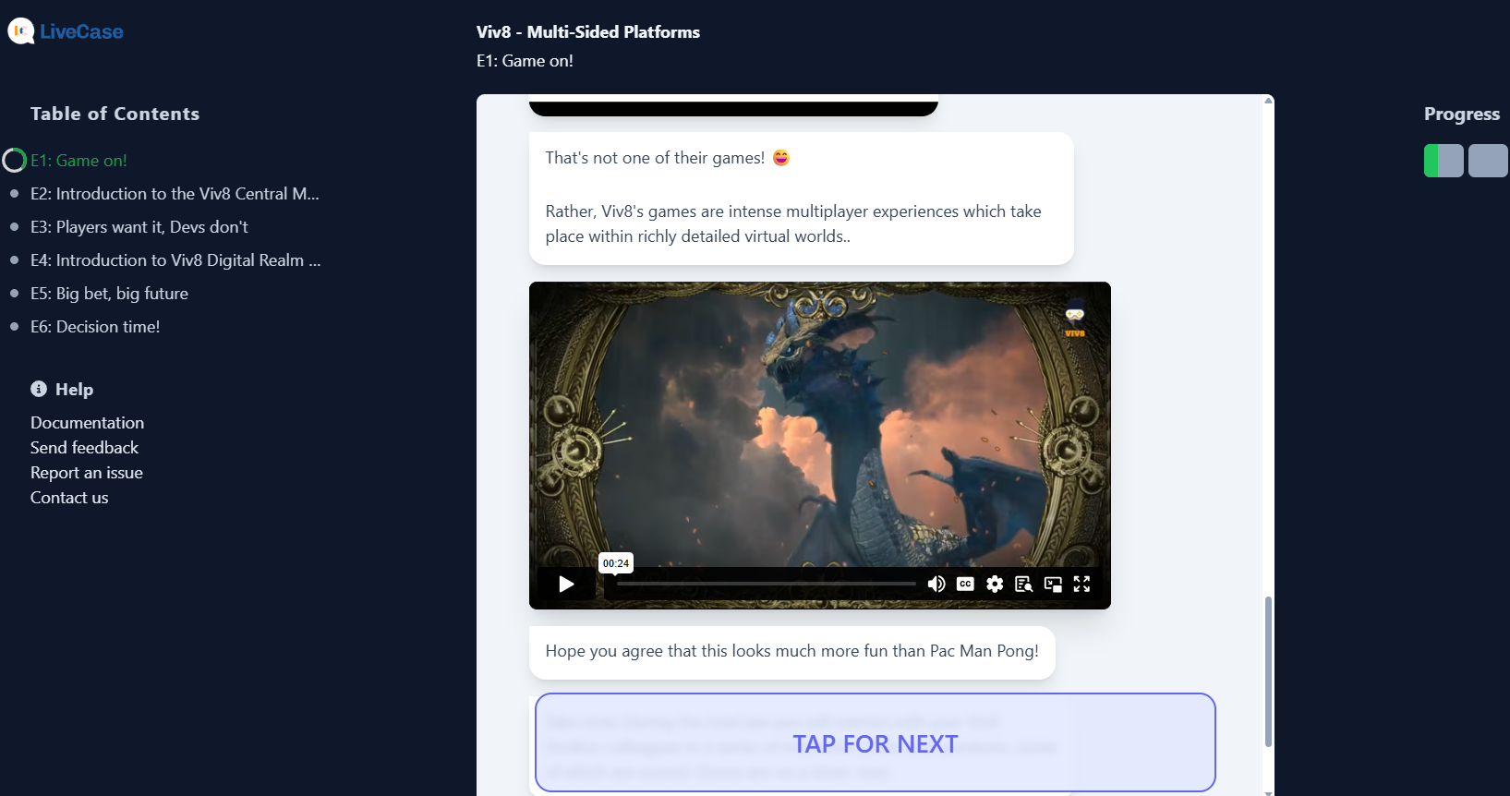Mute the video volume

click(936, 584)
